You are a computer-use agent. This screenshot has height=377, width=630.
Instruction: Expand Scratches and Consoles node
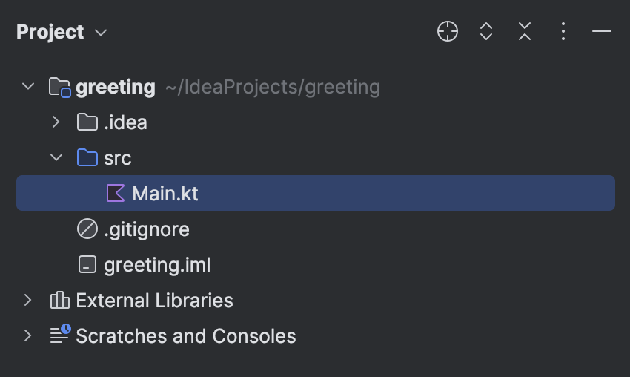pyautogui.click(x=28, y=335)
